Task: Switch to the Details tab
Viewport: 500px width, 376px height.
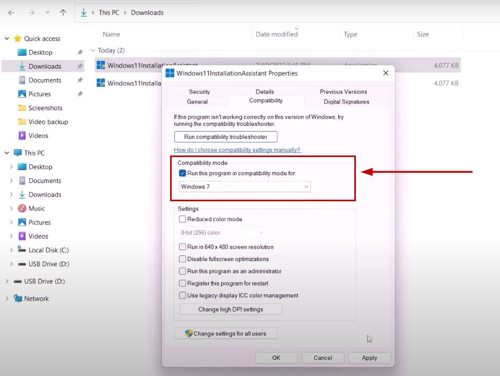Action: click(x=265, y=92)
